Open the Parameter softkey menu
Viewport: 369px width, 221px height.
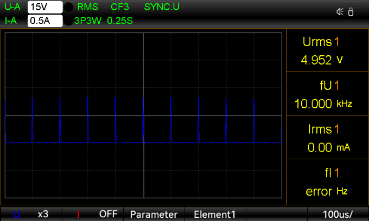pyautogui.click(x=154, y=214)
